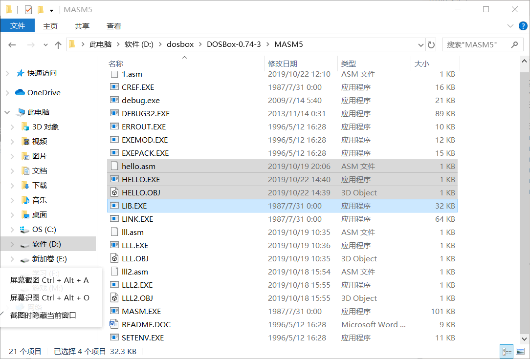The width and height of the screenshot is (530, 359).
Task: Go up one folder level arrow
Action: click(x=58, y=44)
